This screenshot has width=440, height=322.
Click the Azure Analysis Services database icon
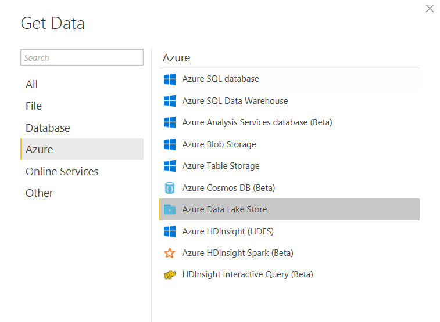(170, 122)
